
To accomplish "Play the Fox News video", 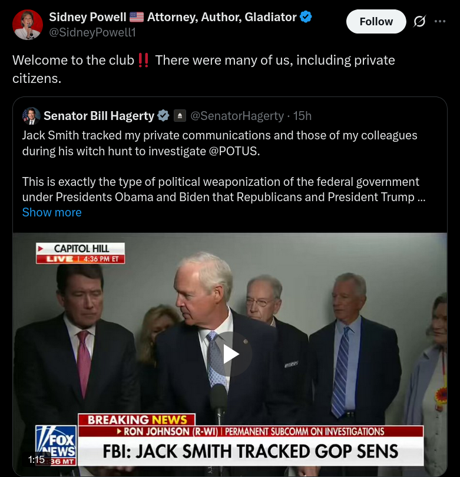I will 230,354.
